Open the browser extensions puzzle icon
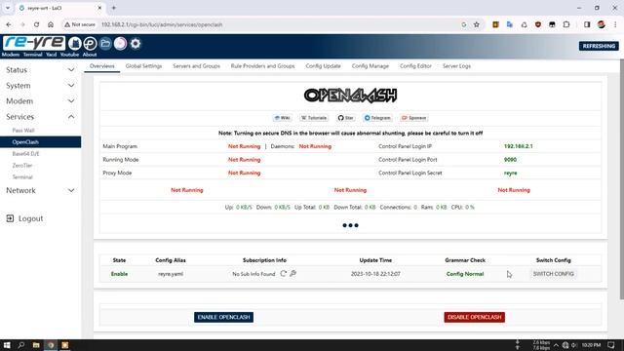The image size is (624, 351). (x=566, y=24)
